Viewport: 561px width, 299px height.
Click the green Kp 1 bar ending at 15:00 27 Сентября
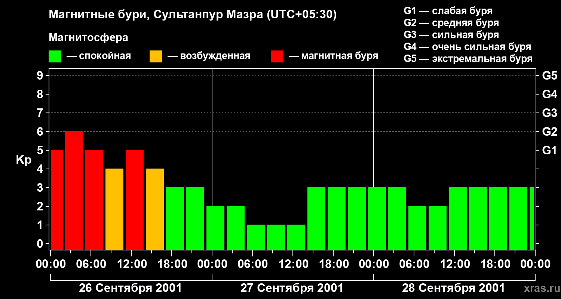(296, 237)
